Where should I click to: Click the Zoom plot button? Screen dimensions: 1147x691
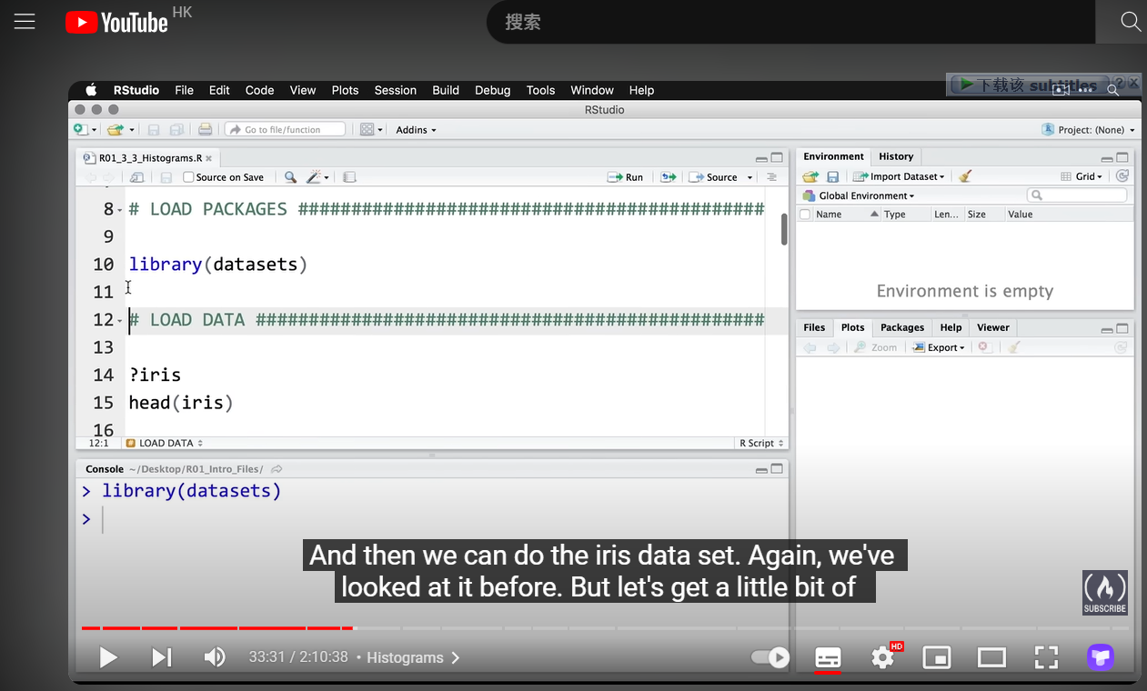(875, 347)
